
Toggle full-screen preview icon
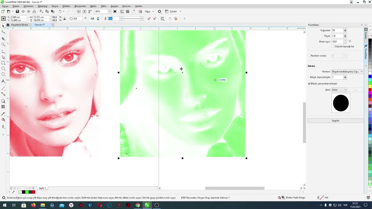click(x=115, y=11)
